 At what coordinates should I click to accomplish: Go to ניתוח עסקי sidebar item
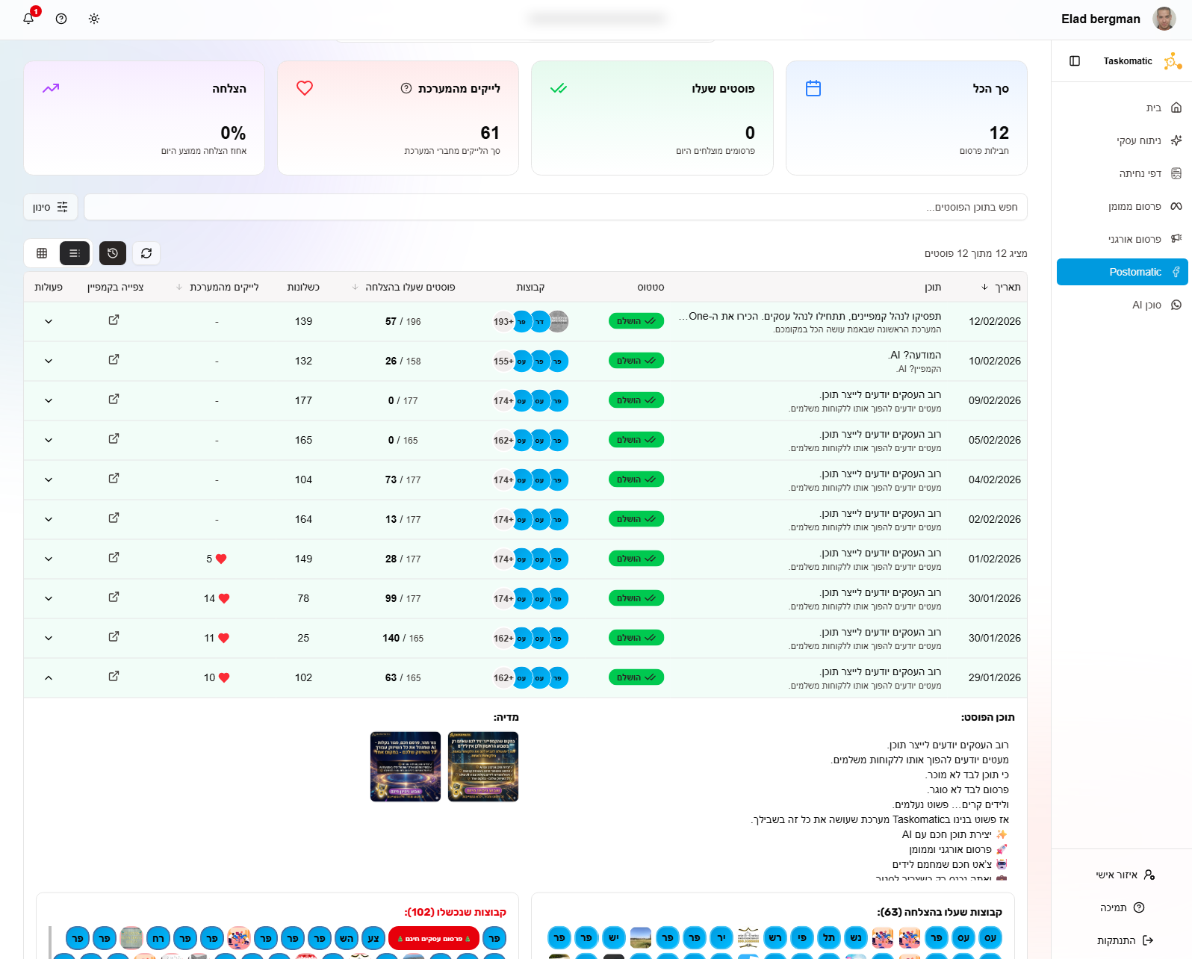(x=1139, y=140)
